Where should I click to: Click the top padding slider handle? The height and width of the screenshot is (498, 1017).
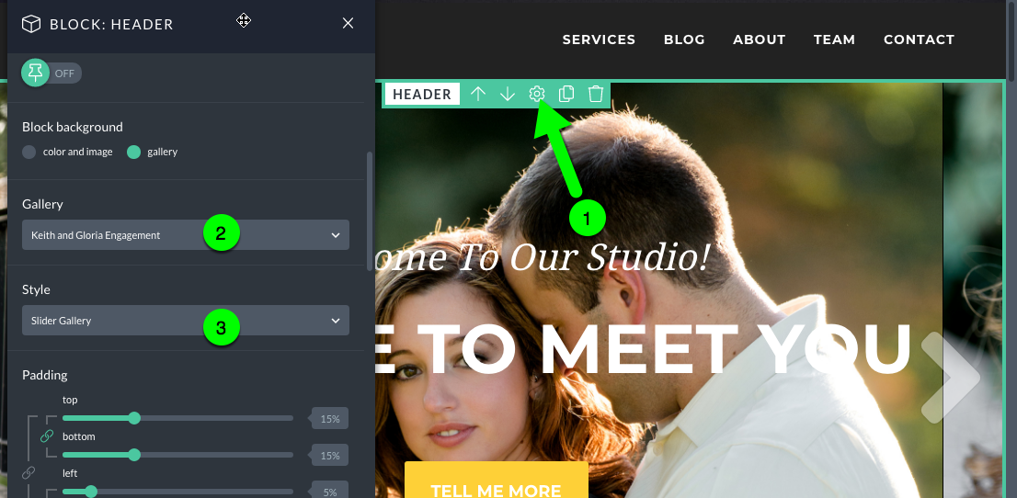pos(134,418)
